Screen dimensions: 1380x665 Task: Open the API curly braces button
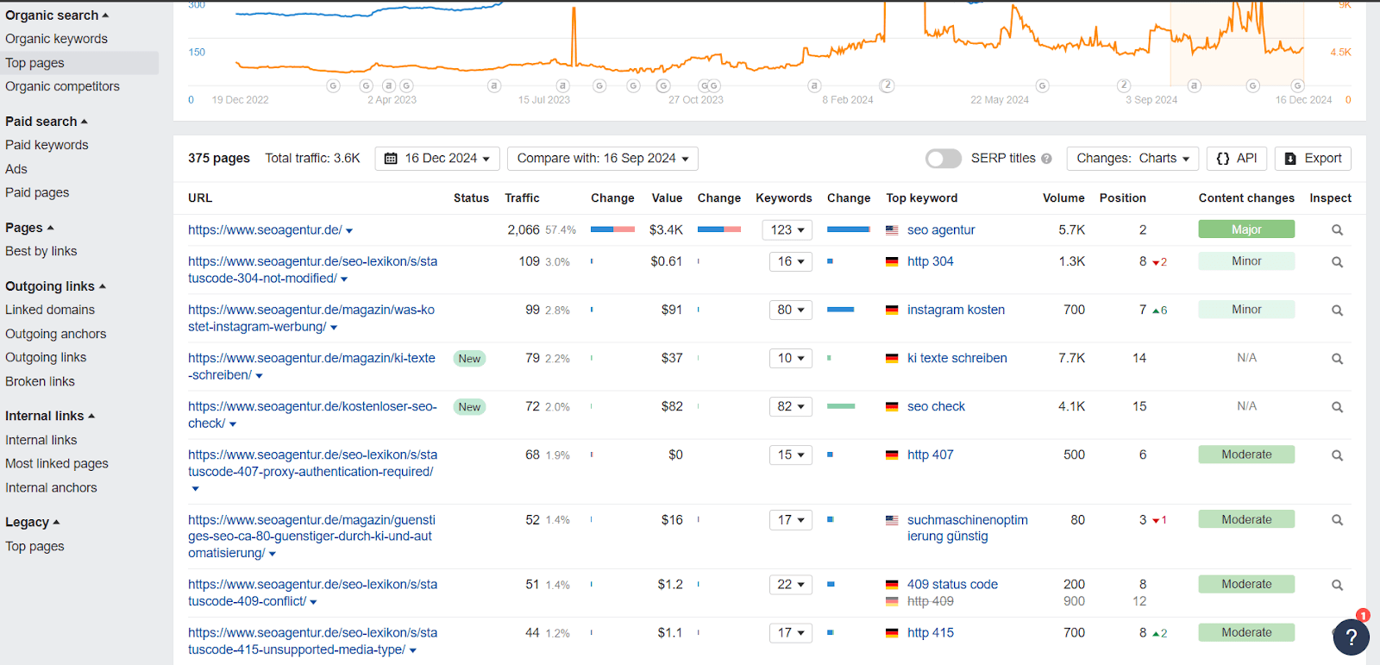(1236, 159)
